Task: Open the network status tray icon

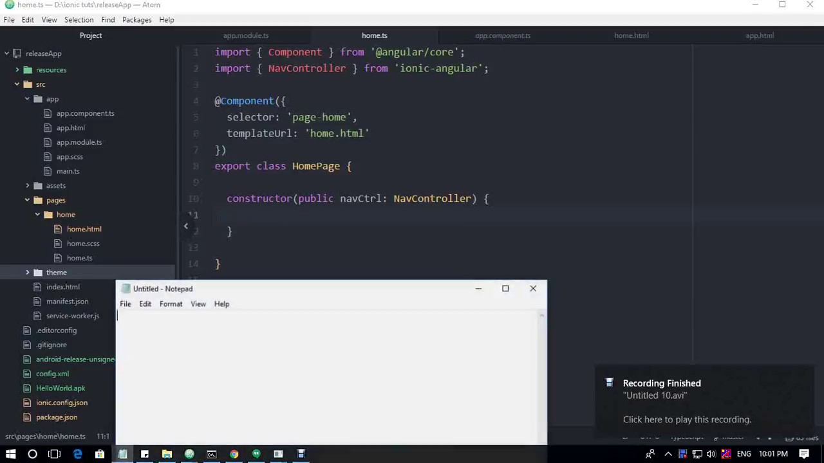Action: tap(697, 454)
